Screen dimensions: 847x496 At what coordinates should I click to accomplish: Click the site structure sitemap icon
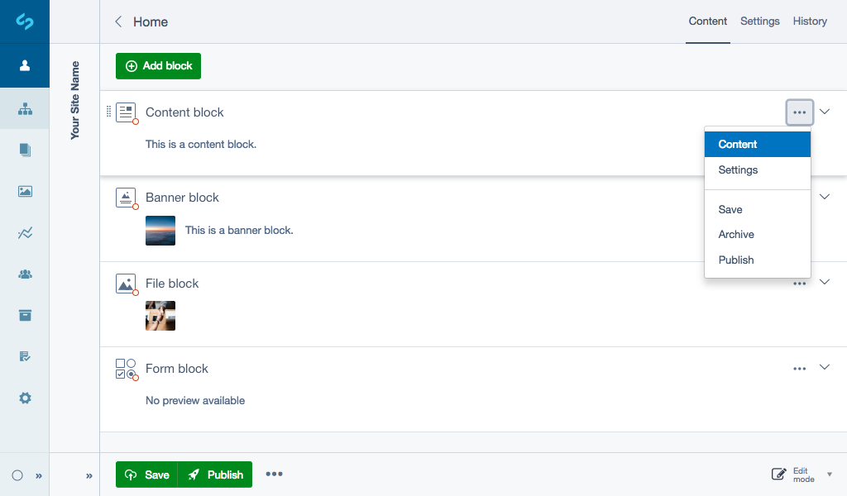pos(25,108)
